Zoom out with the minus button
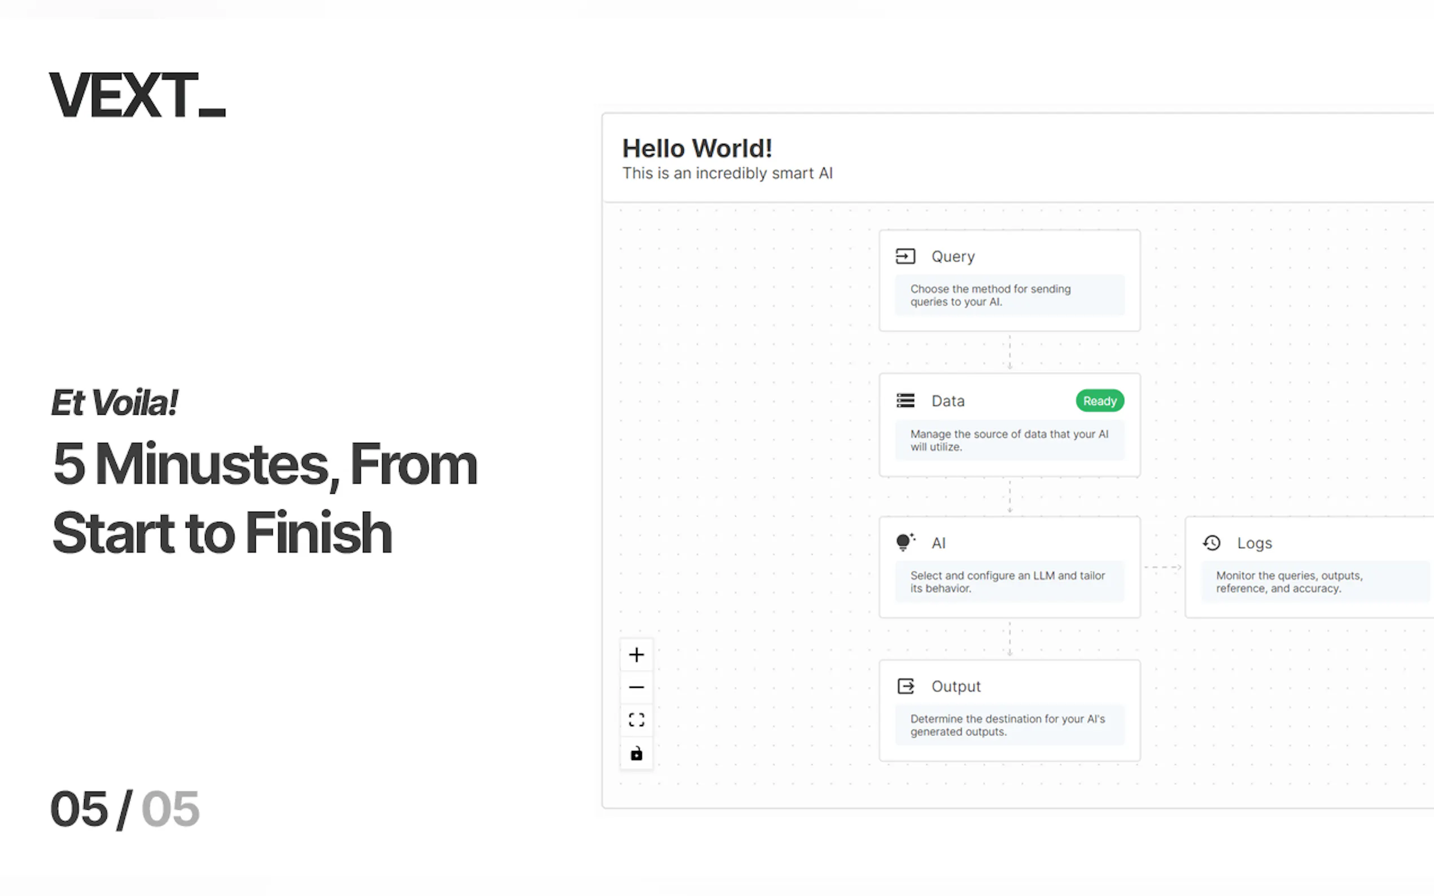1434x896 pixels. 637,687
